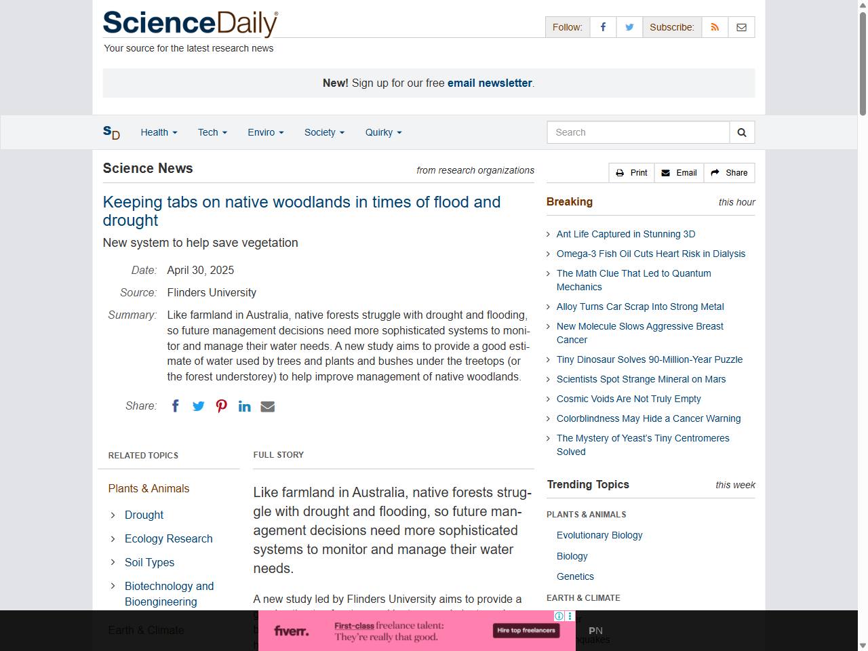Expand the Quirky topics dropdown
This screenshot has width=868, height=651.
[382, 132]
